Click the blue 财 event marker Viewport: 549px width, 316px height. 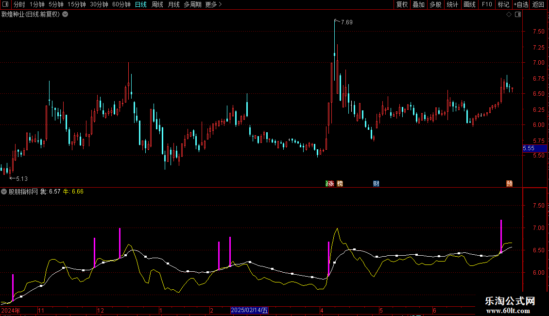[376, 184]
